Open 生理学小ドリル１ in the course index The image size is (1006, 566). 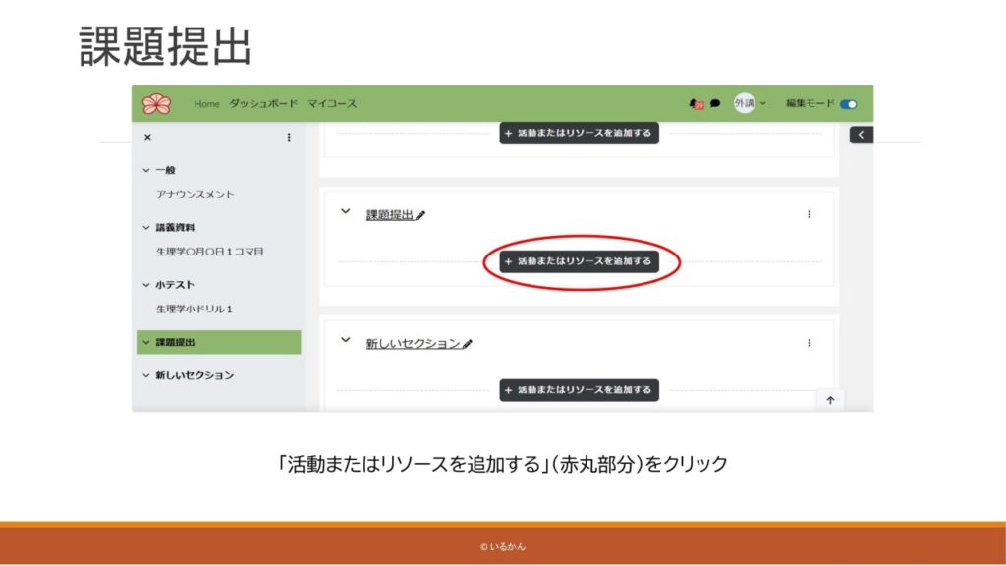click(x=194, y=309)
